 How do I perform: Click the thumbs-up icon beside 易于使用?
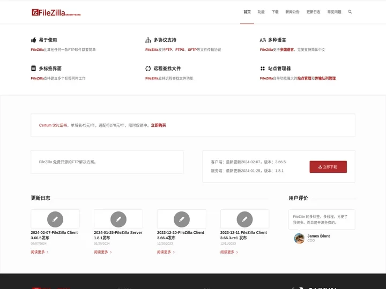(34, 40)
